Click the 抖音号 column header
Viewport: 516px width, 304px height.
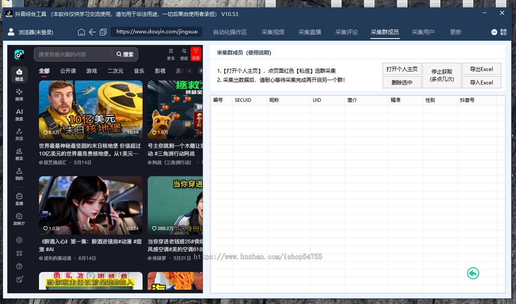[x=477, y=100]
